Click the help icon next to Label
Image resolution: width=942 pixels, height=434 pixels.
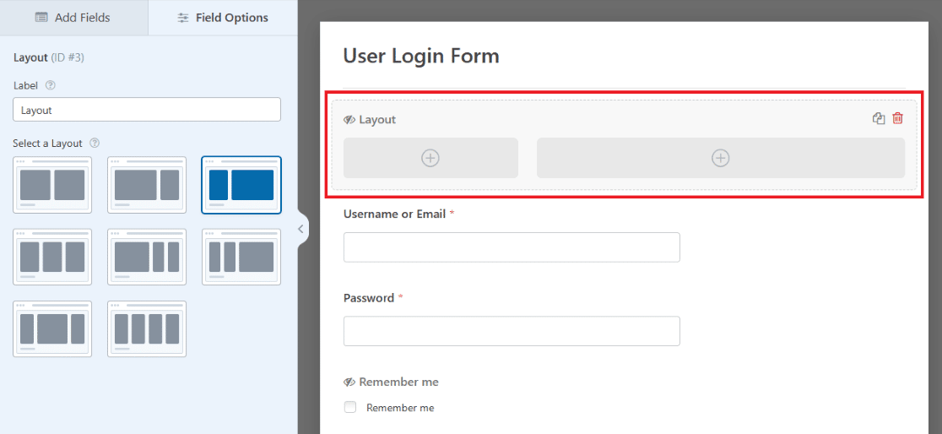pos(51,85)
